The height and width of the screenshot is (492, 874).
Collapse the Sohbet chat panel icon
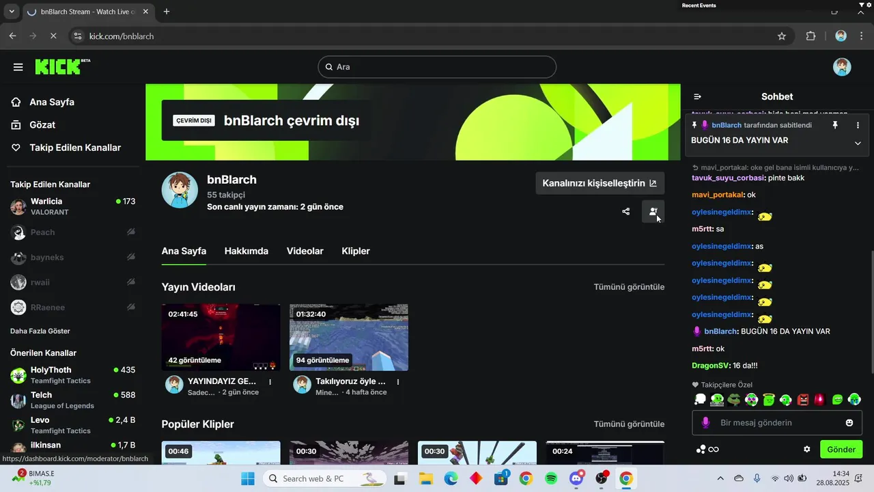[x=697, y=96]
